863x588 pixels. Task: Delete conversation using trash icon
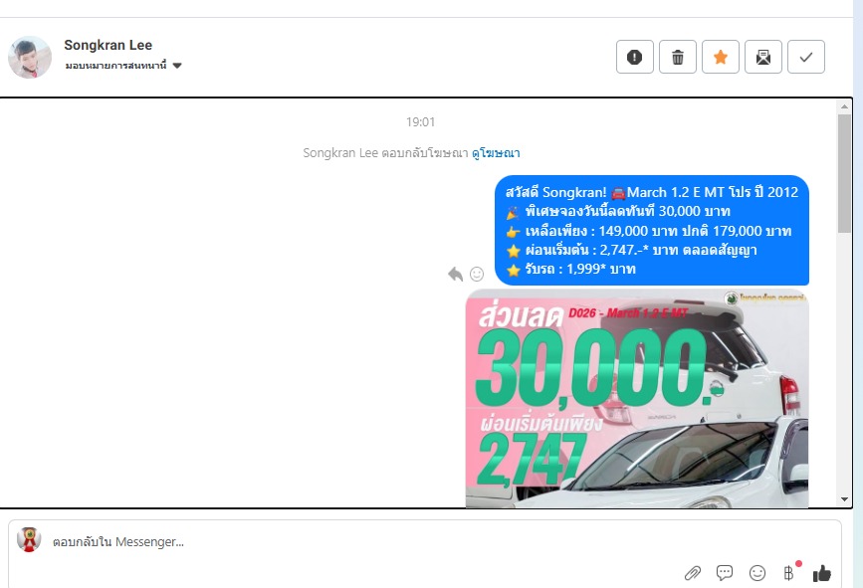click(x=678, y=57)
